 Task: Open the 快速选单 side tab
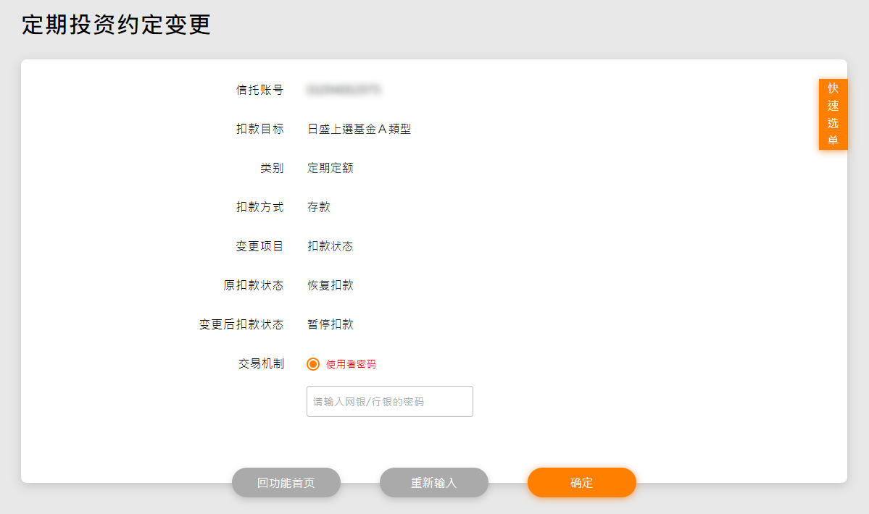[833, 114]
